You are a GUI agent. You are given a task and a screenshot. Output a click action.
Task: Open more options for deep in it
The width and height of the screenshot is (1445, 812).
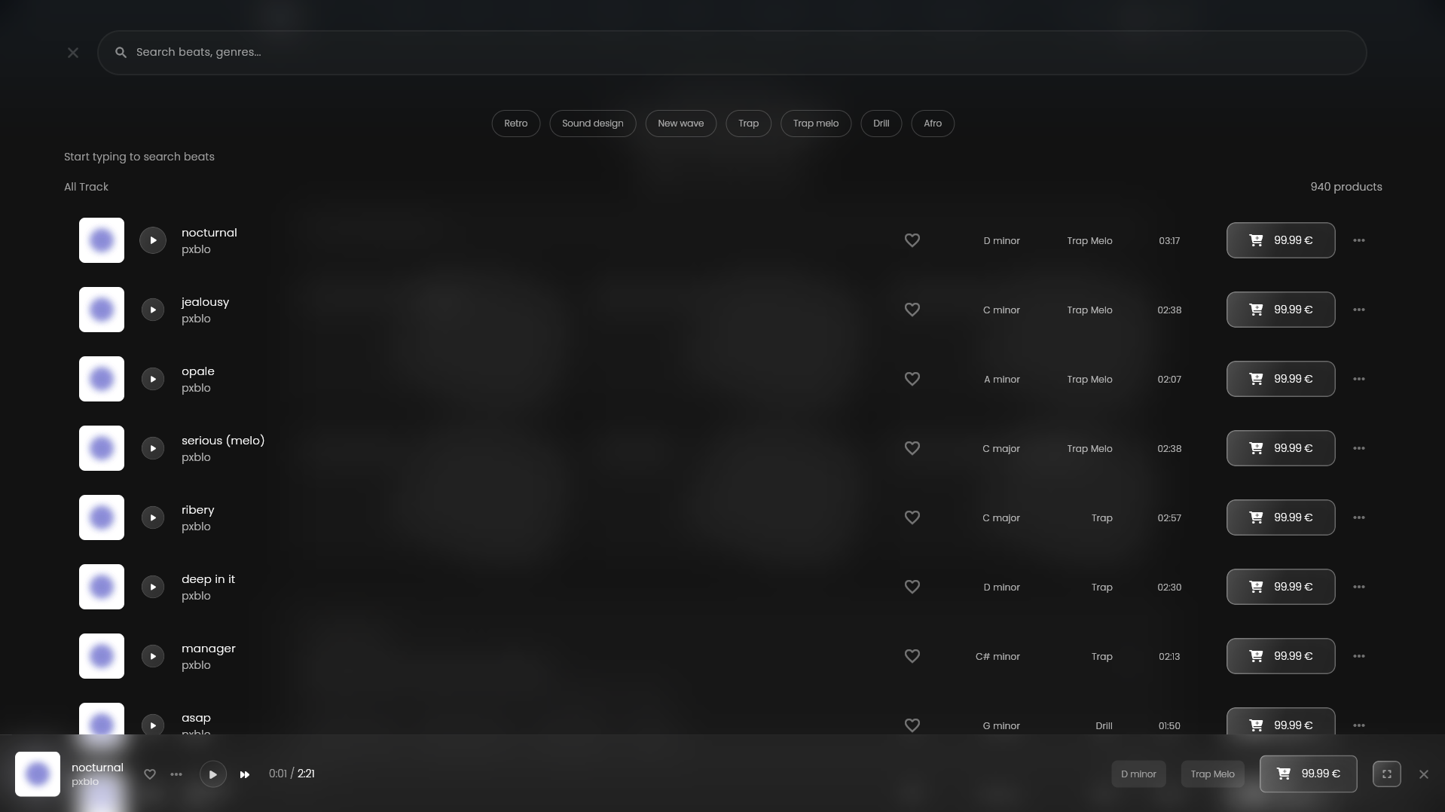1359,587
